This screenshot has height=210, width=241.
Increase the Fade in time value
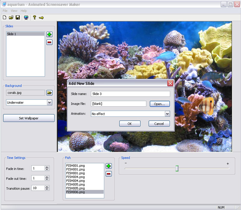point(47,167)
